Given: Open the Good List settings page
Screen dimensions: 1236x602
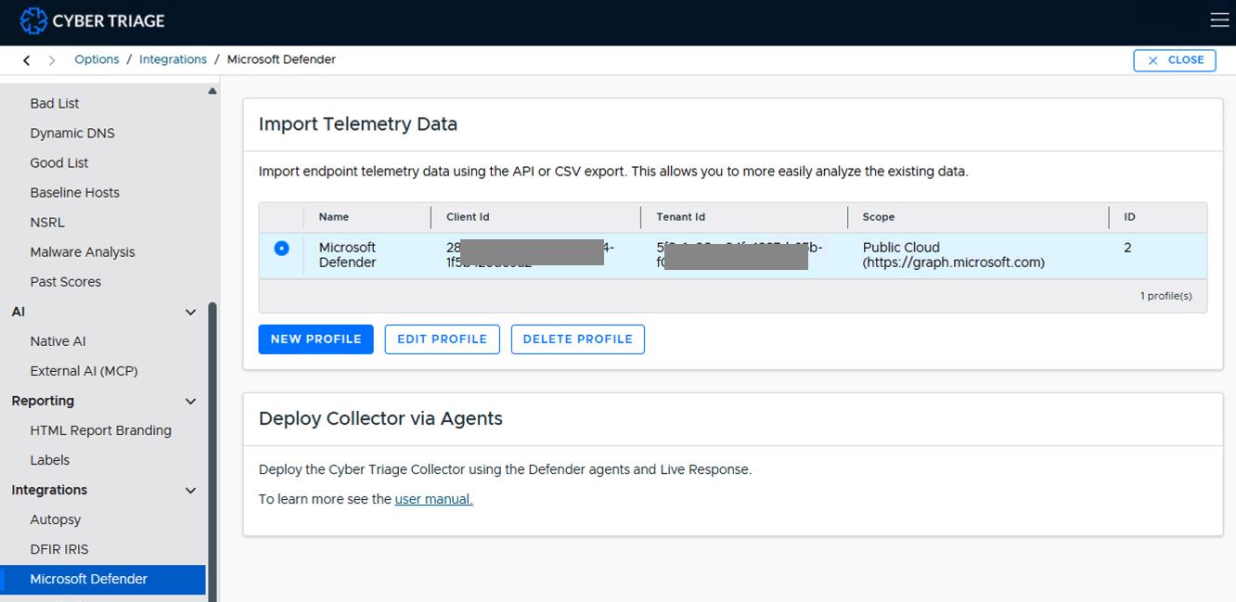Looking at the screenshot, I should pyautogui.click(x=59, y=162).
